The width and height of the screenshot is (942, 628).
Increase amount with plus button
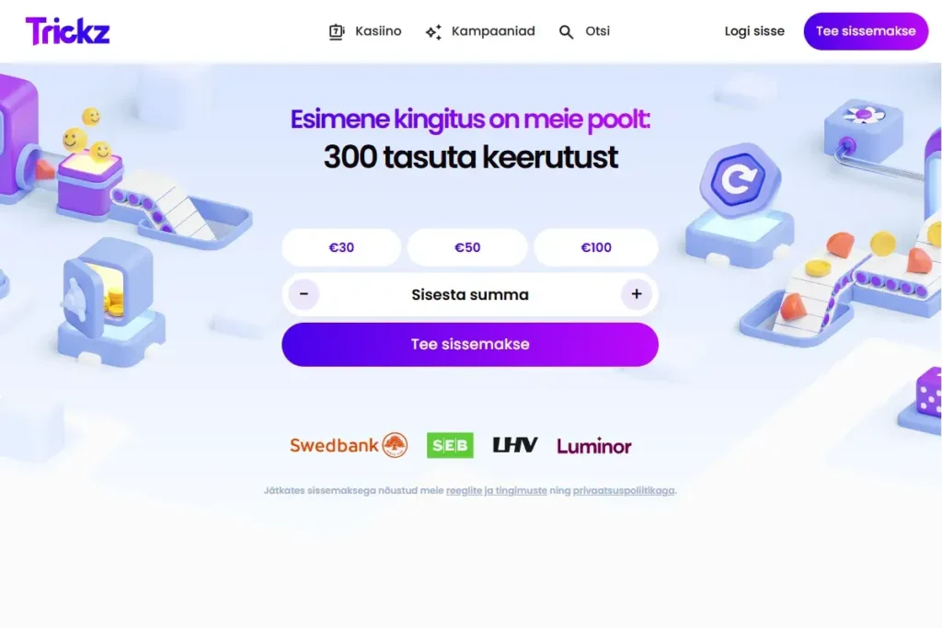pyautogui.click(x=637, y=294)
